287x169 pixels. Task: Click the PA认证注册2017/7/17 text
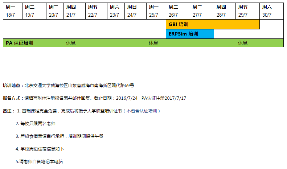tap(164, 98)
